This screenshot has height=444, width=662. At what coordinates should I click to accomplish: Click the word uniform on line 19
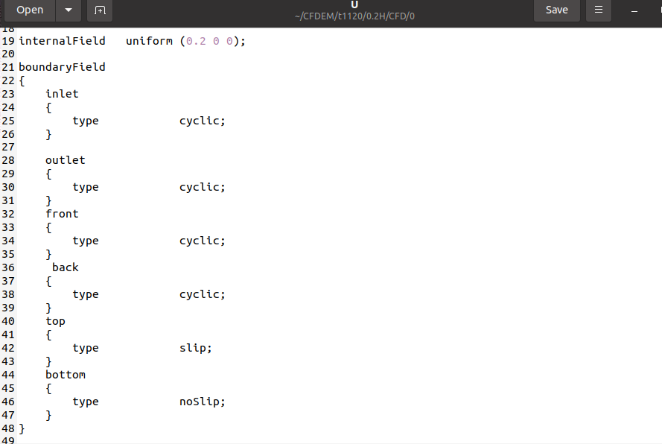point(149,40)
